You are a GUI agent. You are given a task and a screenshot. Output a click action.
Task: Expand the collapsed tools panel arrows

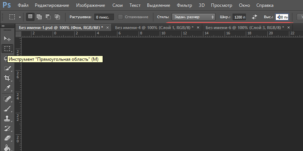(x=4, y=26)
